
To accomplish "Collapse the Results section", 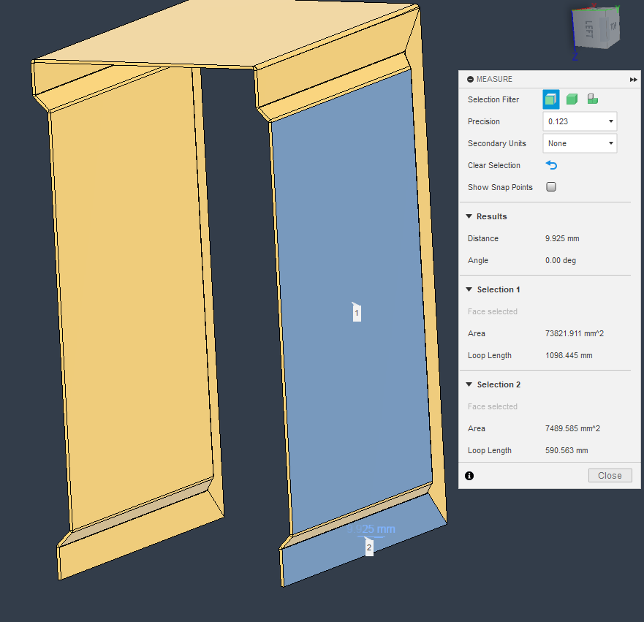I will click(469, 216).
